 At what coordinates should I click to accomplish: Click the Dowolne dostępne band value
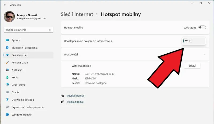96,83
